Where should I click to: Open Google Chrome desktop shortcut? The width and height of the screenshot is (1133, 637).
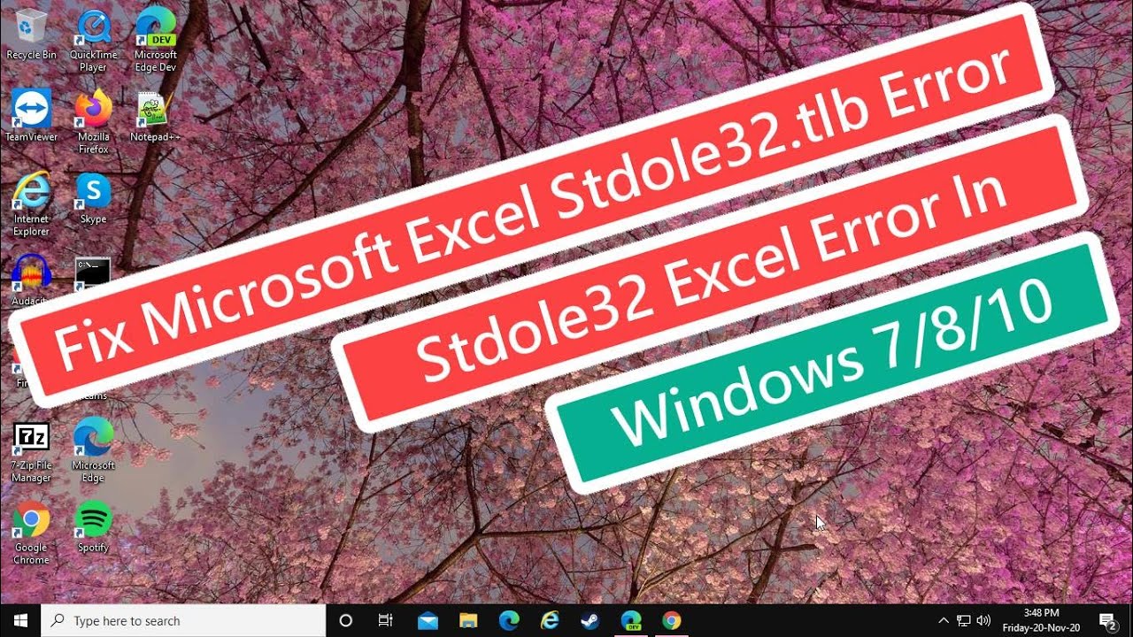(31, 533)
